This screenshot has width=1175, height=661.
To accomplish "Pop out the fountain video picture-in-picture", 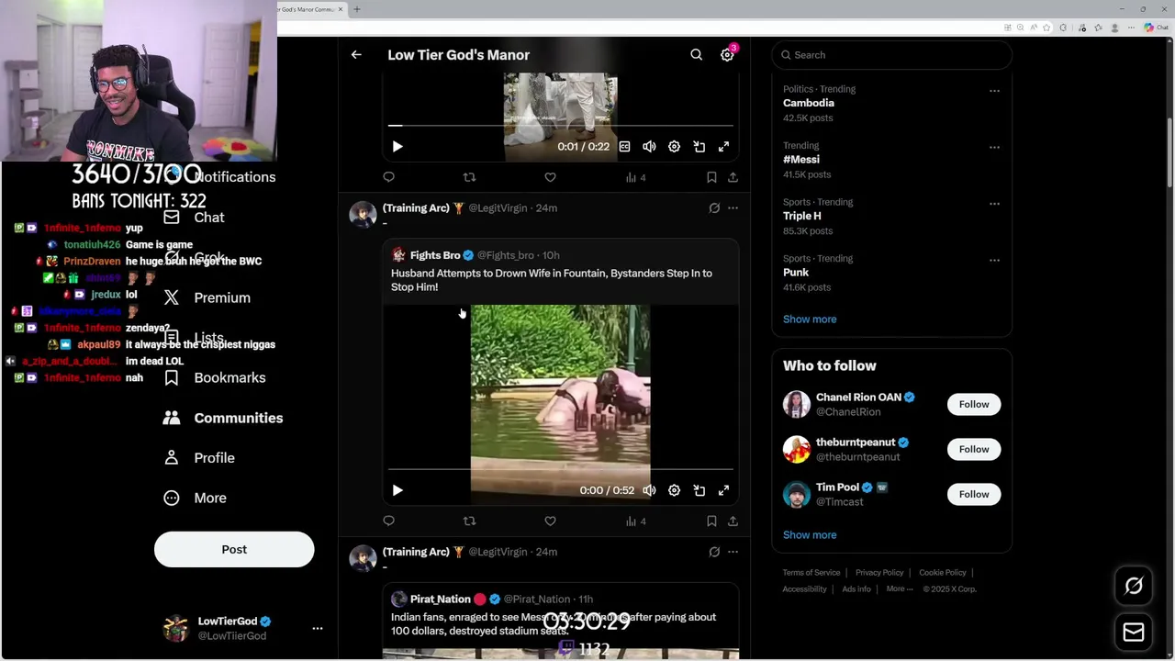I will [x=699, y=490].
